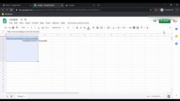Click the Insert link icon
Viewport: 180px width, 101px height.
(x=130, y=28)
